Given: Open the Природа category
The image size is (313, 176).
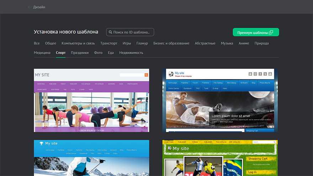Looking at the screenshot, I should tap(261, 43).
